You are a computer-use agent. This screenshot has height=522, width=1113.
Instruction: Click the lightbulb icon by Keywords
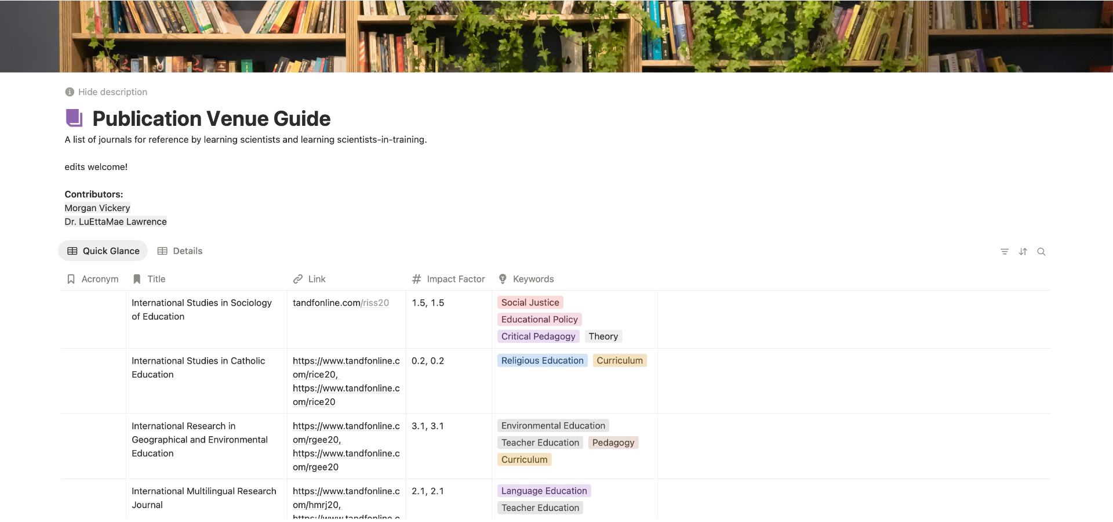pos(503,279)
